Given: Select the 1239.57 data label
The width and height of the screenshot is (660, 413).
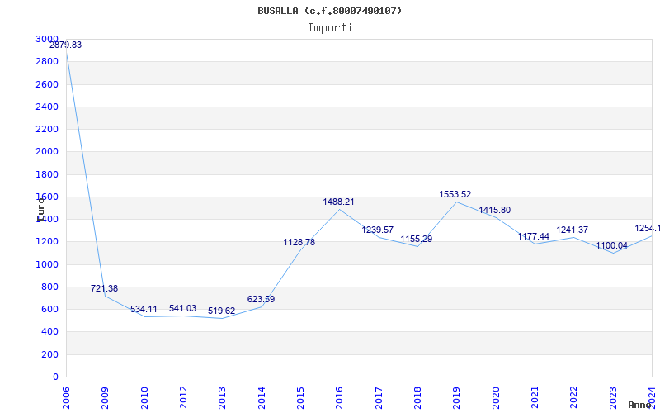Looking at the screenshot, I should (x=378, y=230).
